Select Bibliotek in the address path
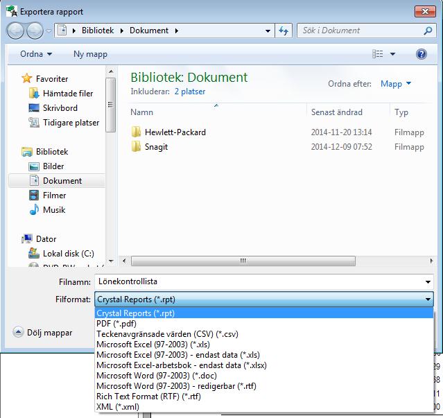The width and height of the screenshot is (443, 418). click(98, 31)
